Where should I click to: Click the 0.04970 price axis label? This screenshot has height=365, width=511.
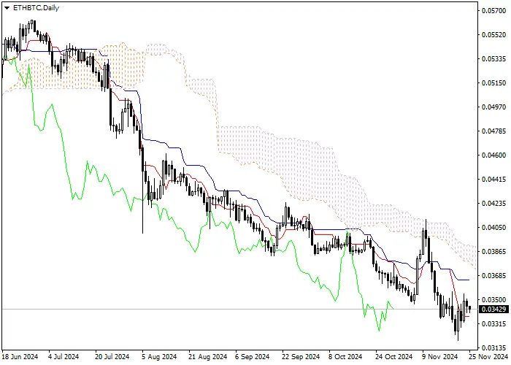point(494,107)
